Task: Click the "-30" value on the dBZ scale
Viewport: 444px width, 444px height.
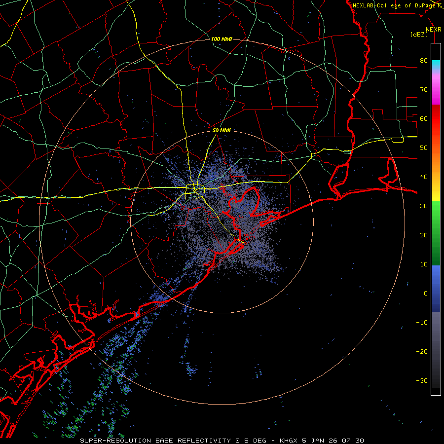Action: [422, 380]
